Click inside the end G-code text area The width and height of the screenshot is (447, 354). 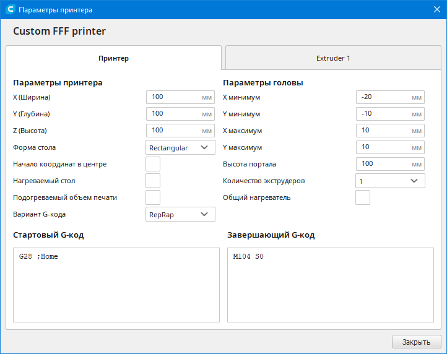coord(330,285)
